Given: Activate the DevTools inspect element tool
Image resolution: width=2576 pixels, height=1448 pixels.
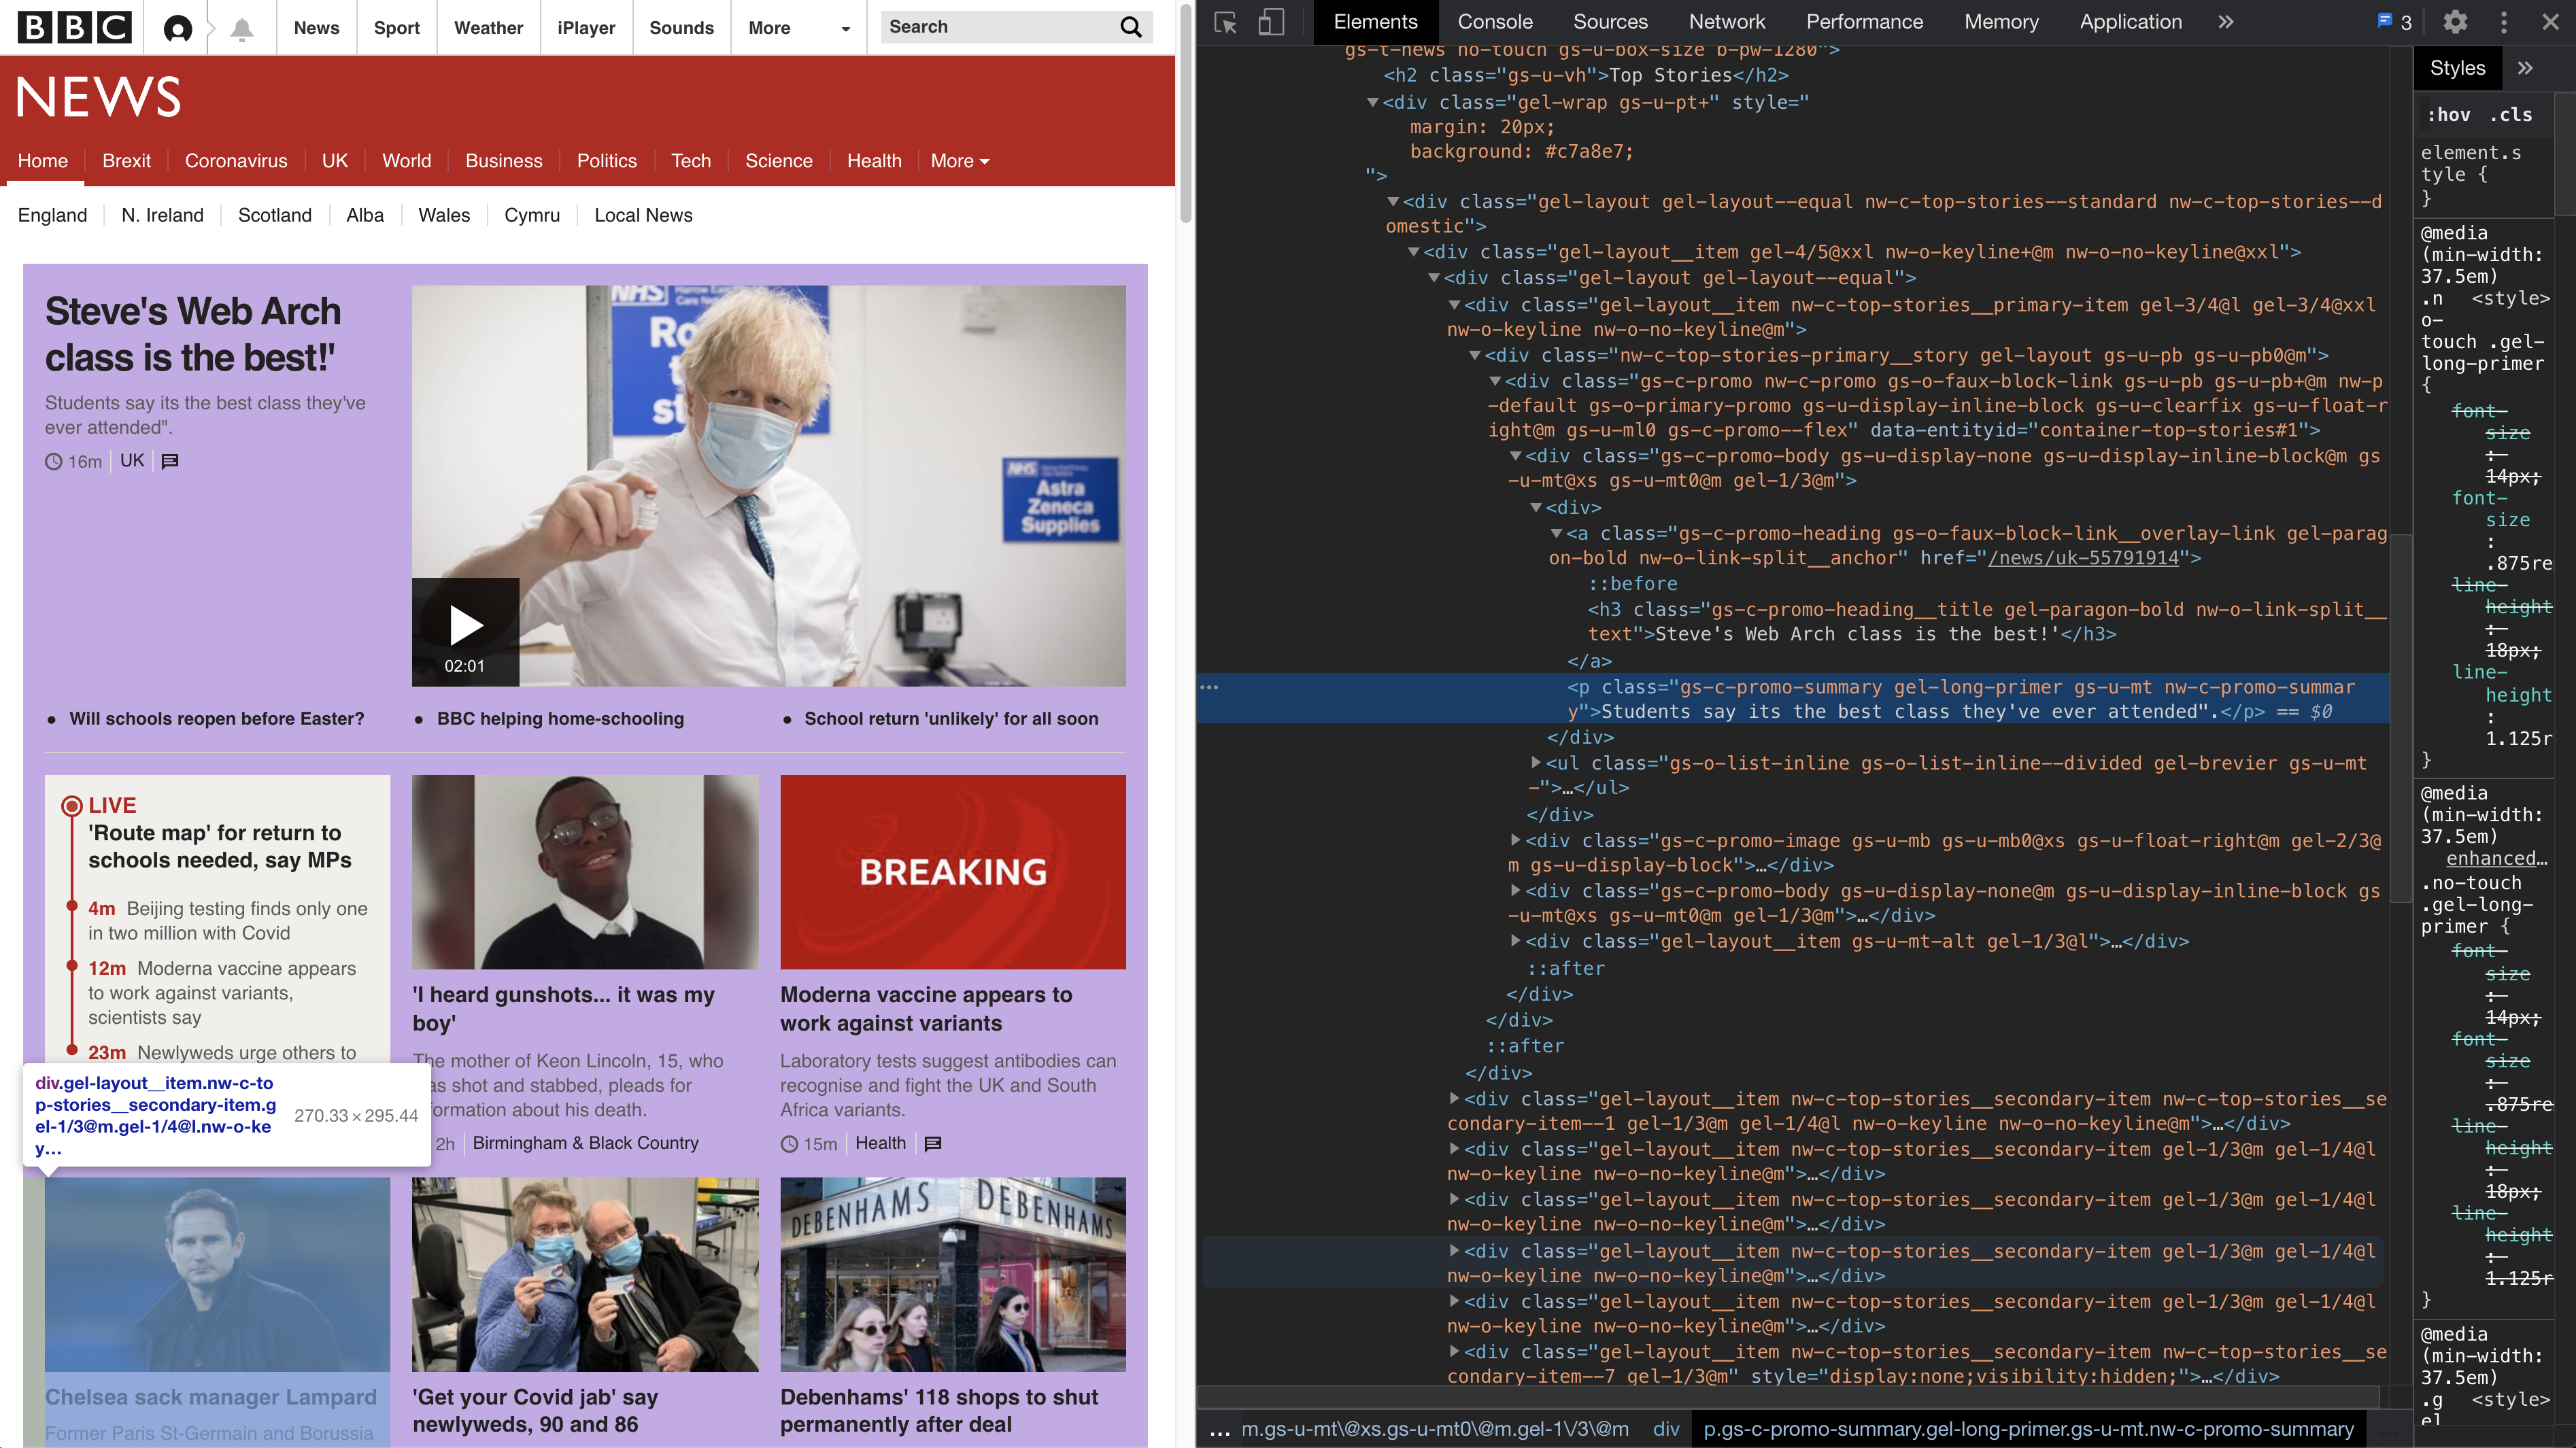Looking at the screenshot, I should coord(1226,22).
